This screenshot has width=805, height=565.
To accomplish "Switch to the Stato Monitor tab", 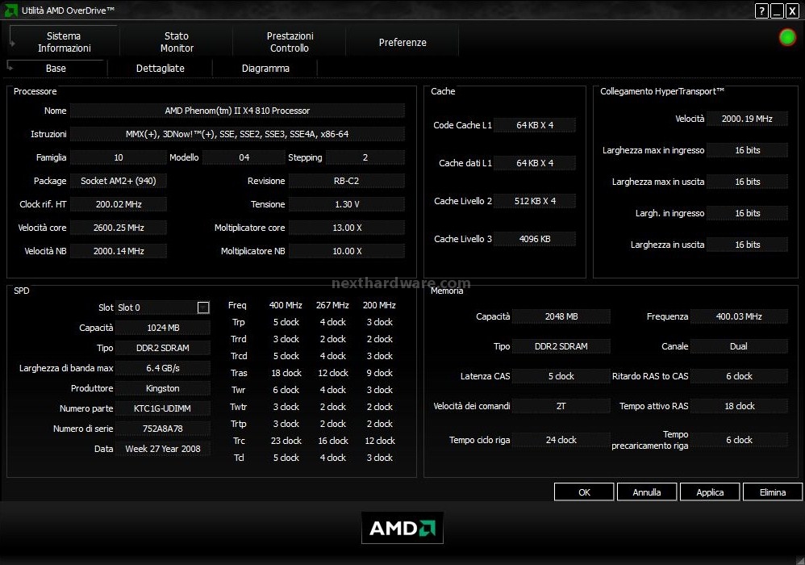I will (177, 42).
